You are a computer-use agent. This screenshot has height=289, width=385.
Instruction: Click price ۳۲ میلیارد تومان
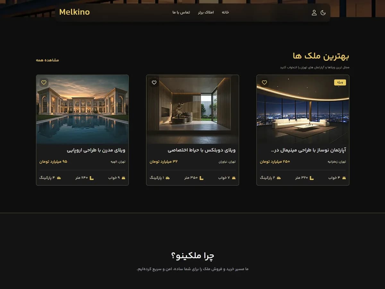pyautogui.click(x=164, y=162)
